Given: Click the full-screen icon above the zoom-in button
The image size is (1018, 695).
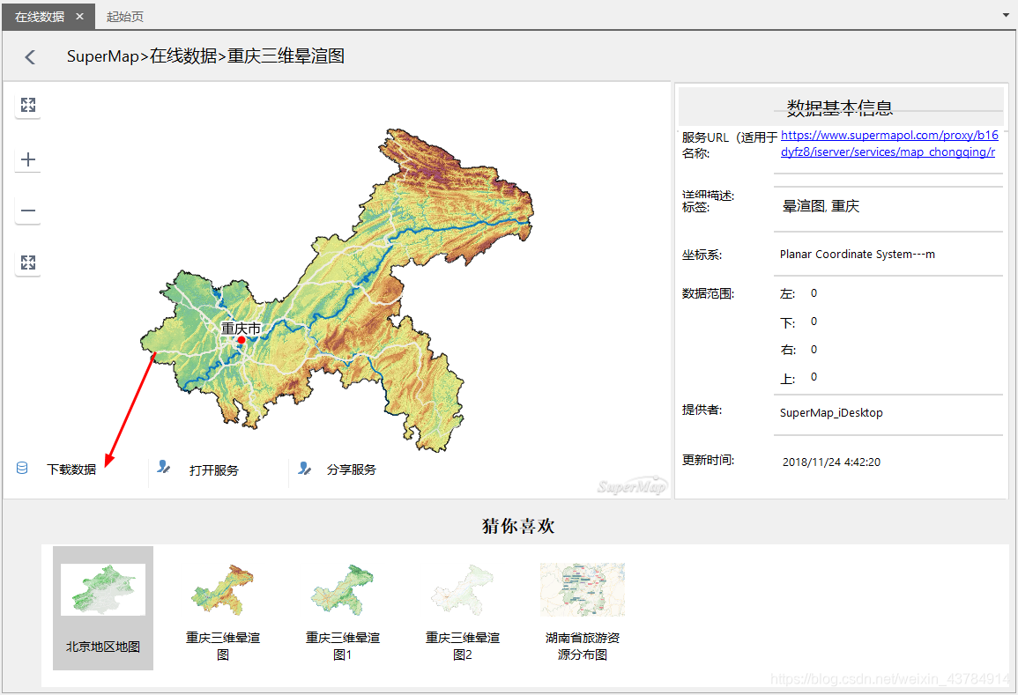Looking at the screenshot, I should point(28,105).
